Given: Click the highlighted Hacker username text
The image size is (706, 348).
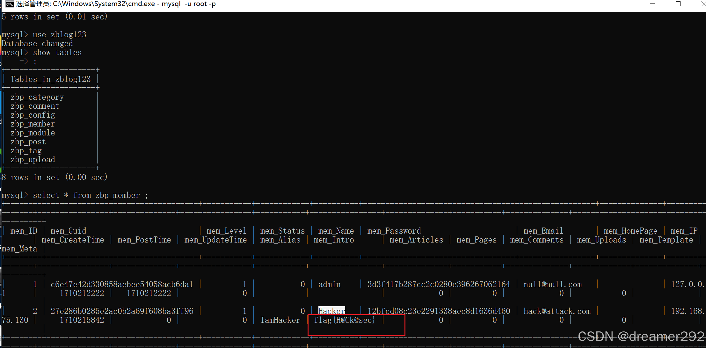Looking at the screenshot, I should [x=331, y=311].
